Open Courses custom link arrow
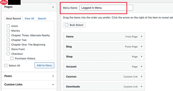Screen dimensions: 173x91 click(141, 77)
